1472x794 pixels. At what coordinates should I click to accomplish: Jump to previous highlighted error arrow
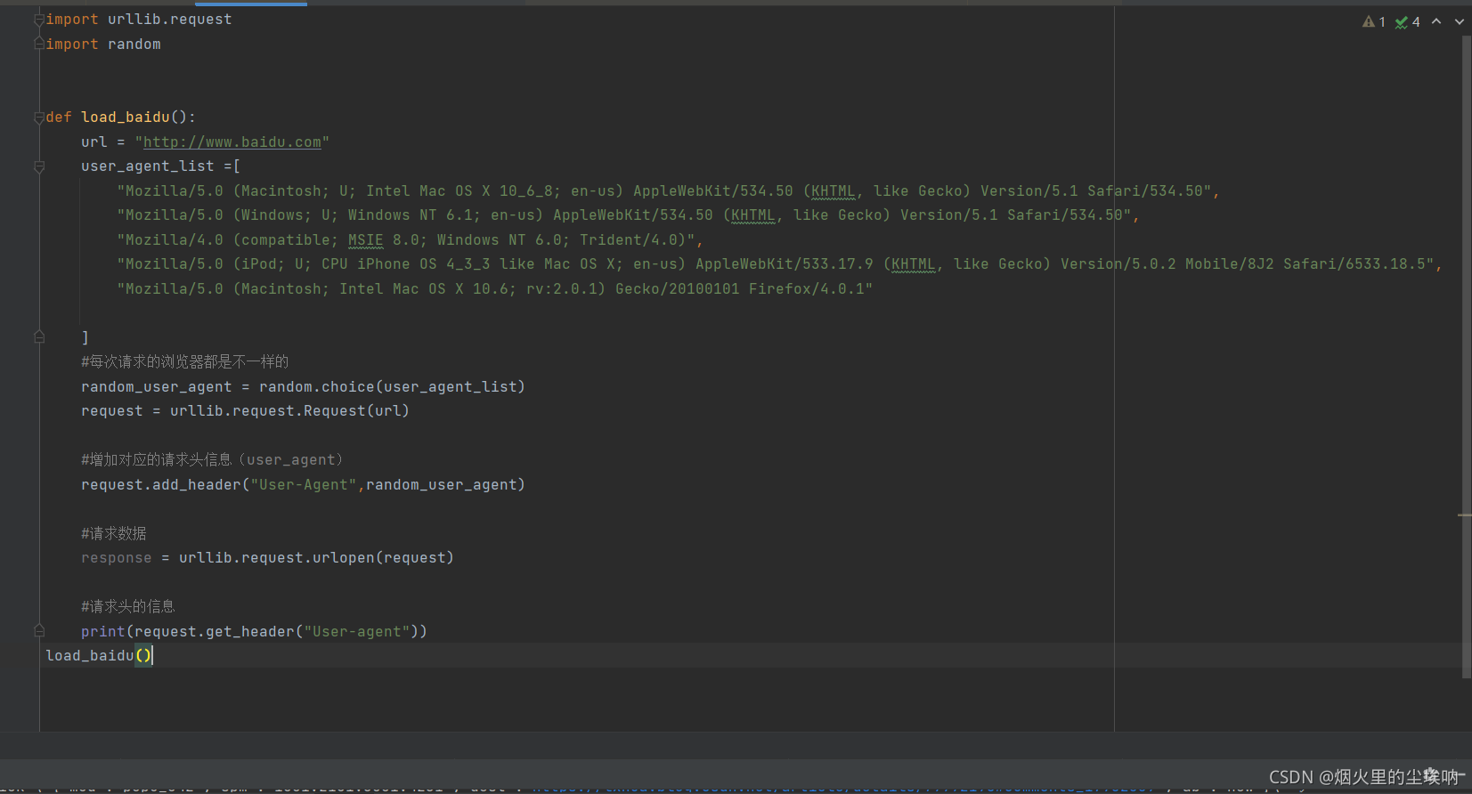click(1436, 21)
